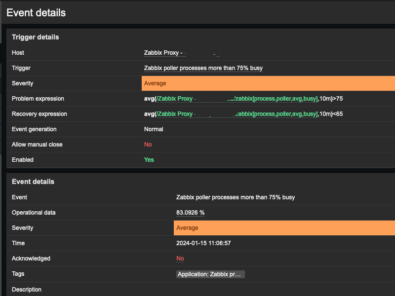The width and height of the screenshot is (395, 296).
Task: Click the Acknowledged 'No' link
Action: point(180,259)
